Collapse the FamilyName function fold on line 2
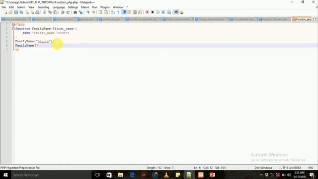This screenshot has width=318, height=179. 13,29
